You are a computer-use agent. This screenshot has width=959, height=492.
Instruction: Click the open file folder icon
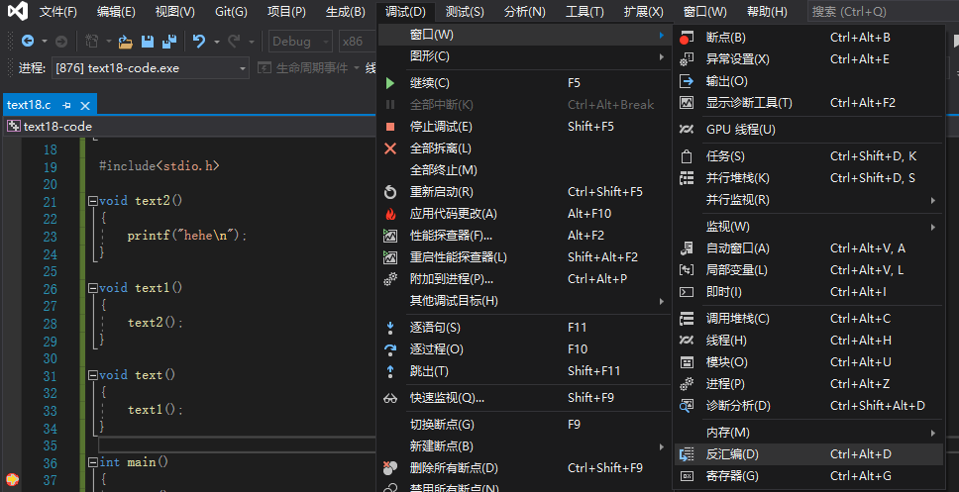click(x=126, y=42)
